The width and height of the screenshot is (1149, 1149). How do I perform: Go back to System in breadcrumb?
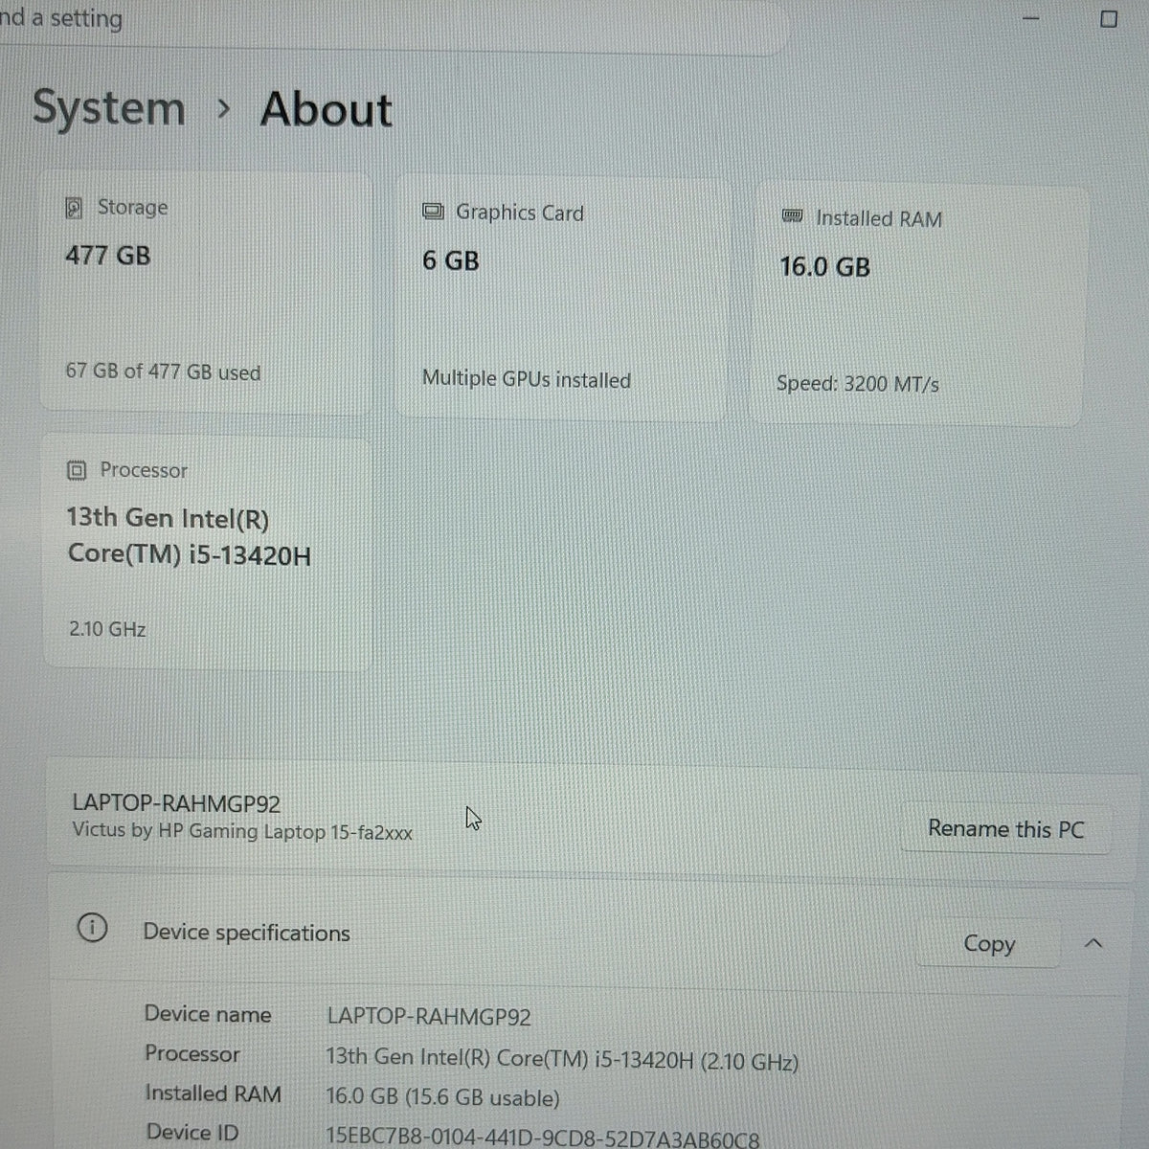tap(109, 107)
